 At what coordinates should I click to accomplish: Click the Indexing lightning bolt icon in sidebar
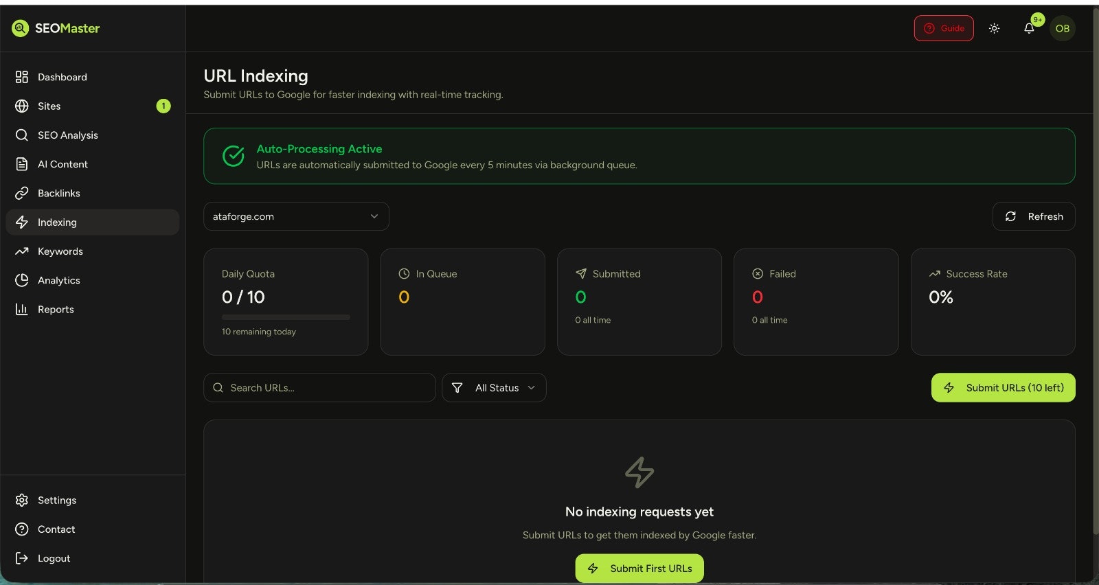tap(22, 222)
